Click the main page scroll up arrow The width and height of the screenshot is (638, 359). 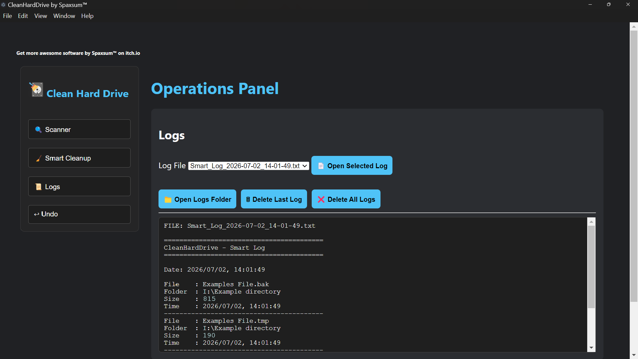634,26
